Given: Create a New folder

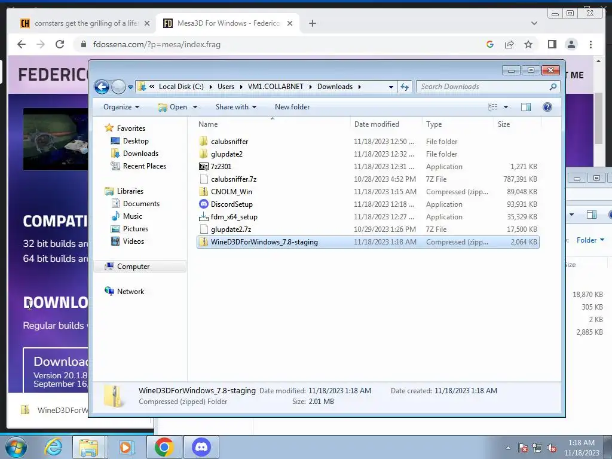Looking at the screenshot, I should (x=292, y=107).
